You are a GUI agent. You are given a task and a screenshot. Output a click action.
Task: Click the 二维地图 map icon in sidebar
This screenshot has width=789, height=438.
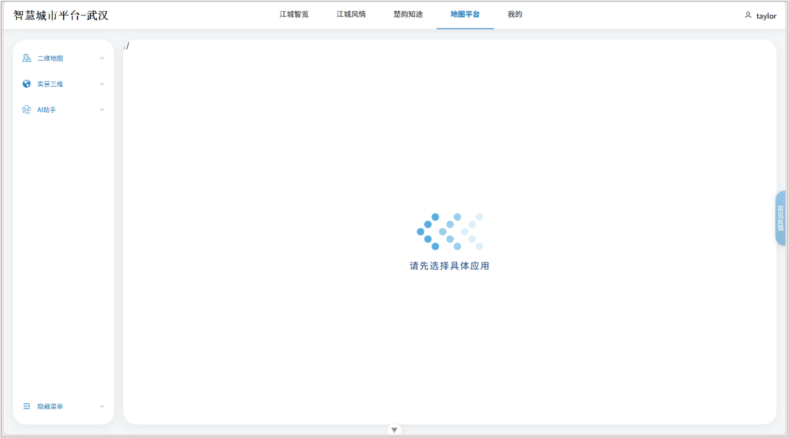(x=27, y=58)
